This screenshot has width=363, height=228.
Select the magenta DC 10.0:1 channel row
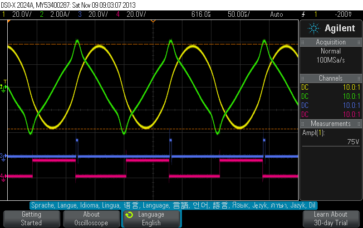tap(331, 114)
